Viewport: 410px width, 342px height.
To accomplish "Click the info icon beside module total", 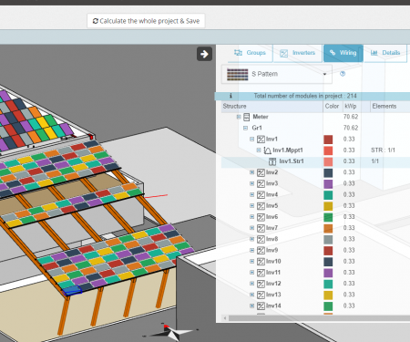I will [231, 96].
